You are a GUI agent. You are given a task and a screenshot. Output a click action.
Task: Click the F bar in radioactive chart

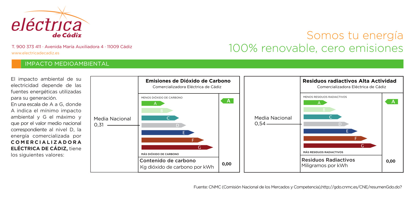click(335, 138)
